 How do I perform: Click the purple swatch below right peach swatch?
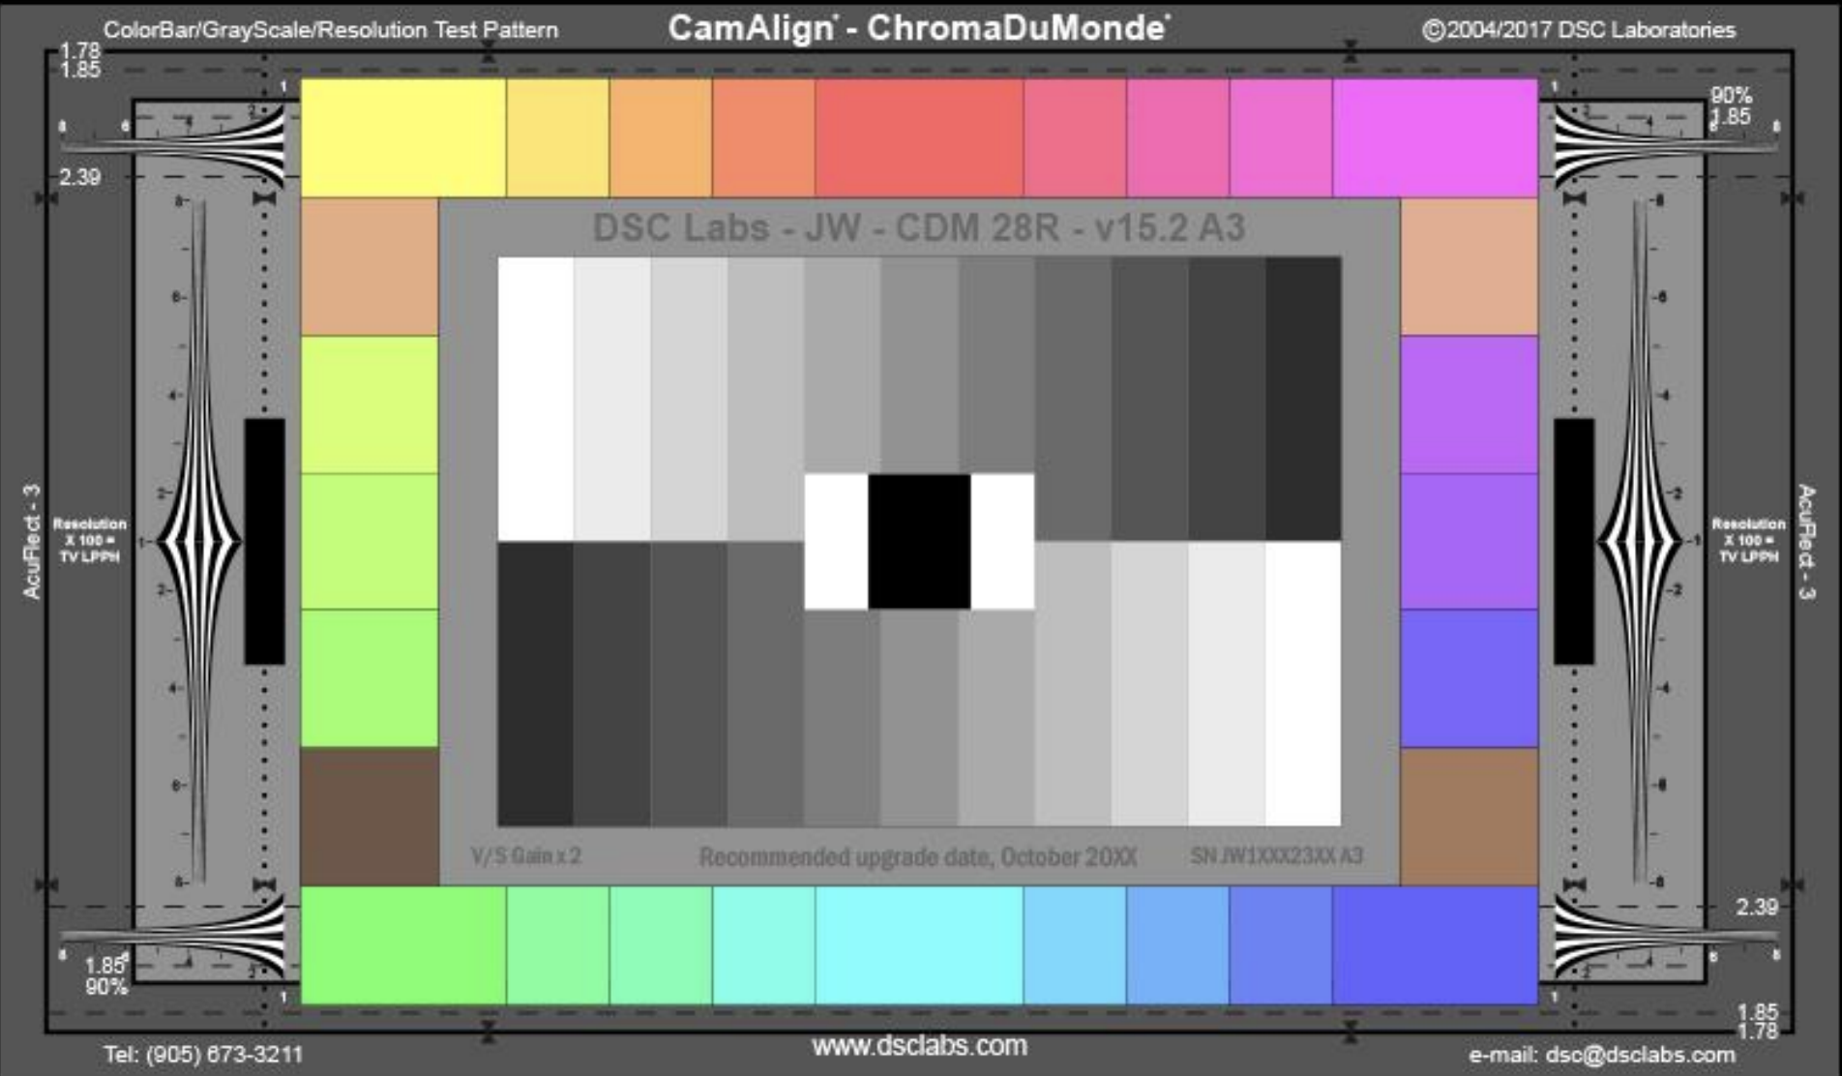[x=1469, y=404]
